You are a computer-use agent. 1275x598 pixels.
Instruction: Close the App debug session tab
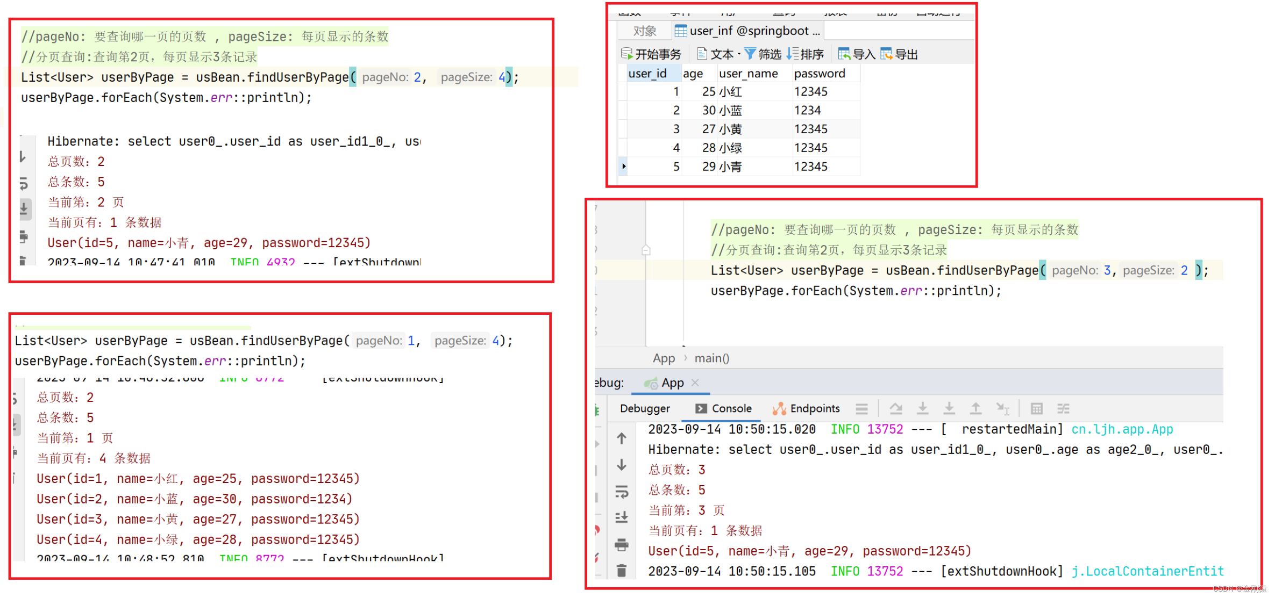click(695, 383)
